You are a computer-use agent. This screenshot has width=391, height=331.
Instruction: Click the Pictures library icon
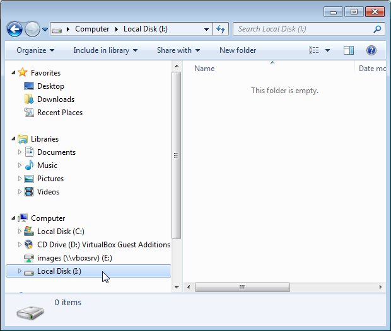pos(29,179)
